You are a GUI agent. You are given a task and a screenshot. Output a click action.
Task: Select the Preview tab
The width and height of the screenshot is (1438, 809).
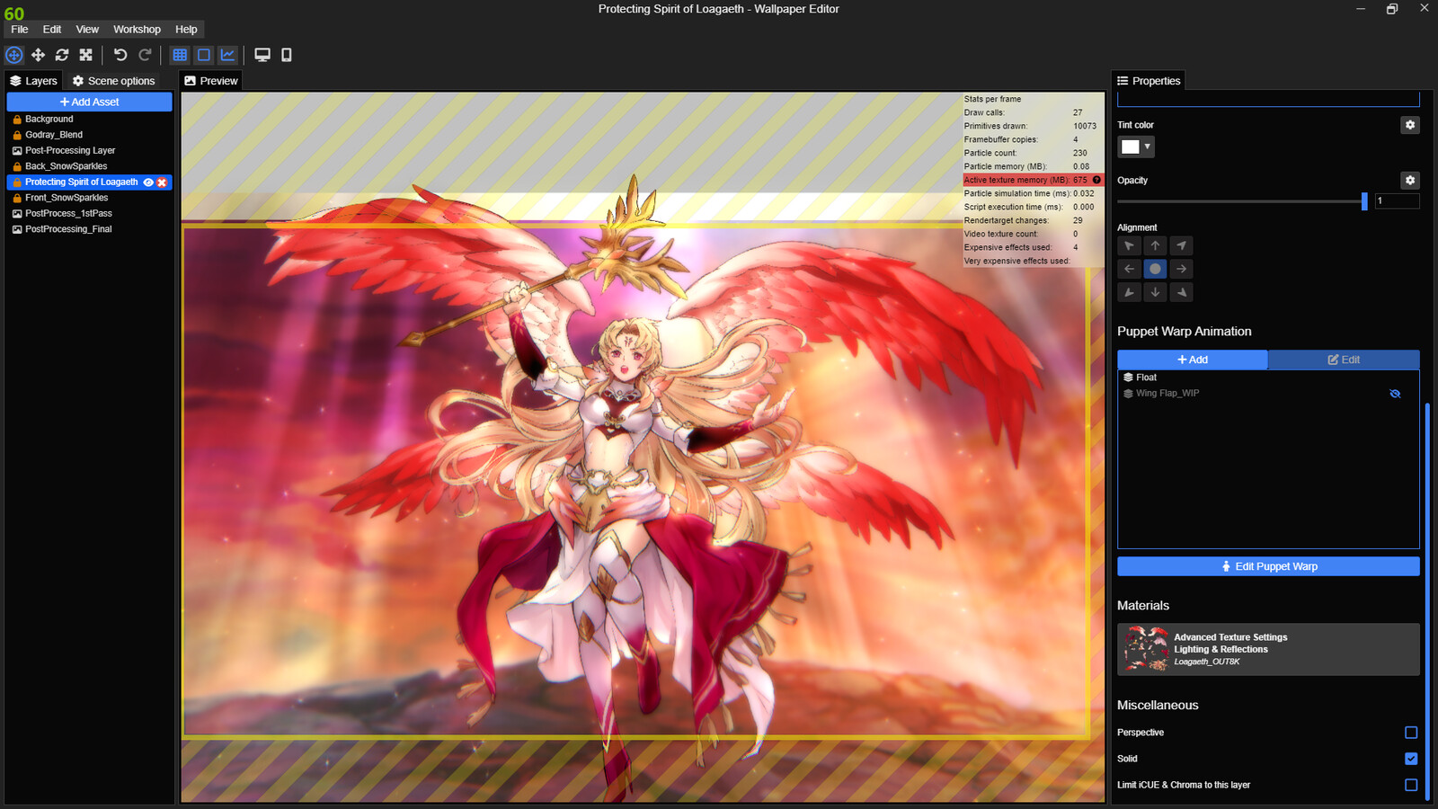click(211, 81)
